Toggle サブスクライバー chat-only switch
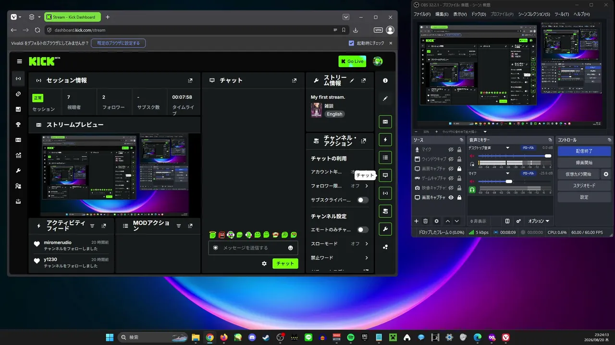The height and width of the screenshot is (345, 615). [x=363, y=200]
